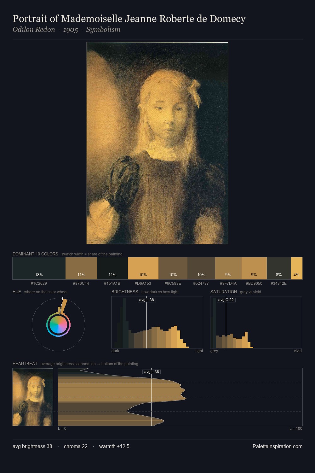315x473 pixels.
Task: Click the 'swatch width = share of the painting' caption
Action: click(92, 254)
